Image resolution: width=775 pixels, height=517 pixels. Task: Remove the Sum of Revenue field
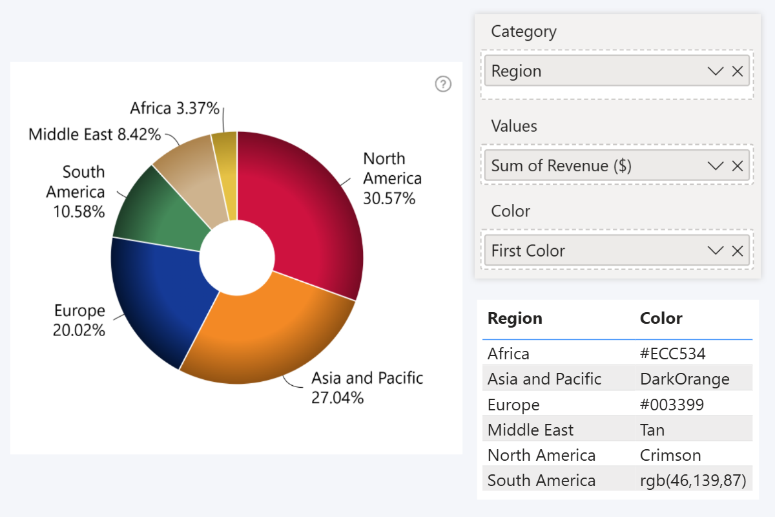click(x=738, y=165)
